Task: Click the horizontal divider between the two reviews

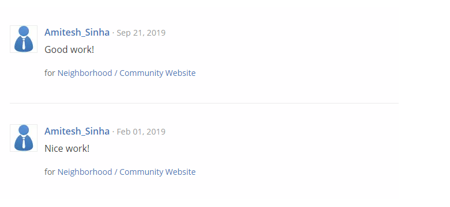Action: (204, 103)
